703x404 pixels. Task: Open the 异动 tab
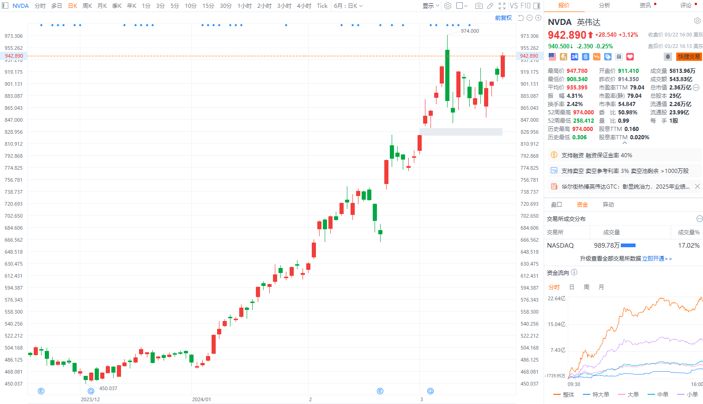pyautogui.click(x=608, y=204)
